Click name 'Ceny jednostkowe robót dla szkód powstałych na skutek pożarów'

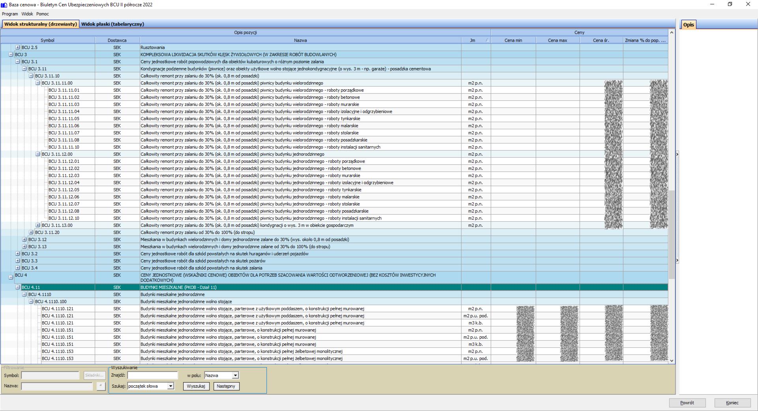(x=203, y=261)
